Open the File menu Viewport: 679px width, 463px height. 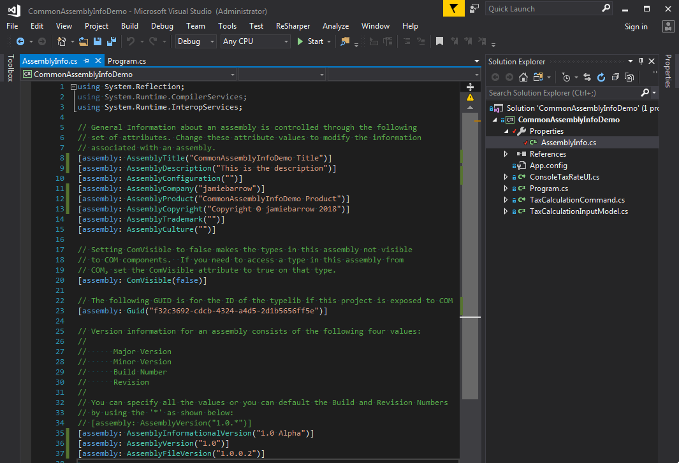[x=12, y=26]
